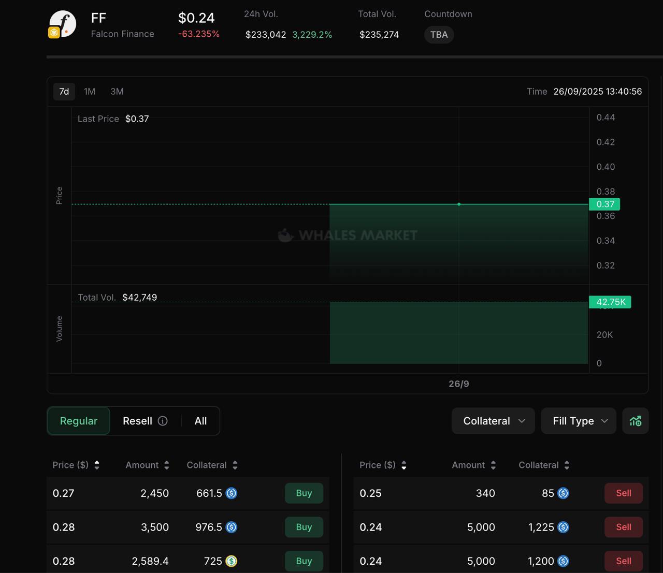Image resolution: width=663 pixels, height=573 pixels.
Task: Click the $0.24 current price
Action: 196,18
